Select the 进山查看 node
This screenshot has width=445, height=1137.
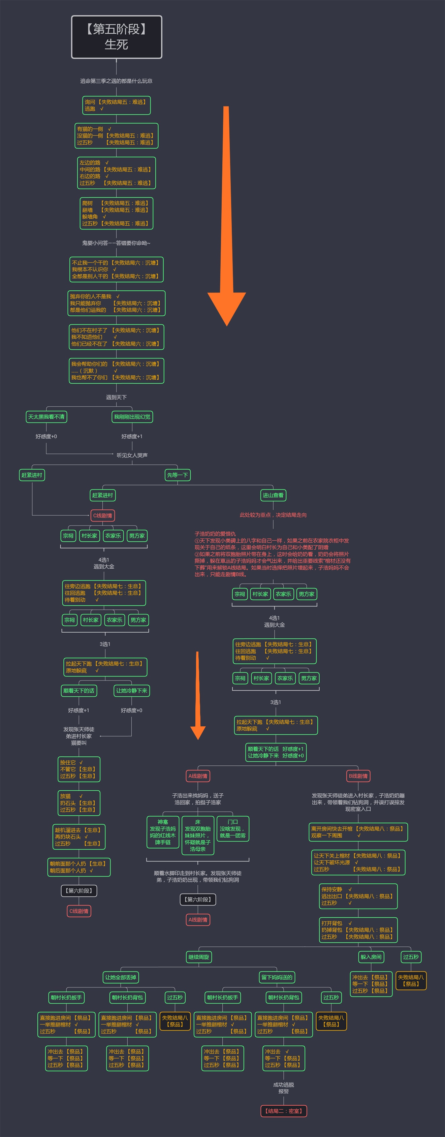273,495
